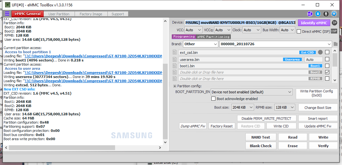The height and width of the screenshot is (165, 342).
Task: Open the Clock dropdown
Action: point(252,30)
